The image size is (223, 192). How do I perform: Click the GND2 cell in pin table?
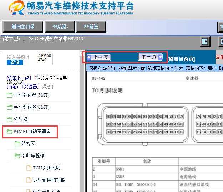coord(147,177)
